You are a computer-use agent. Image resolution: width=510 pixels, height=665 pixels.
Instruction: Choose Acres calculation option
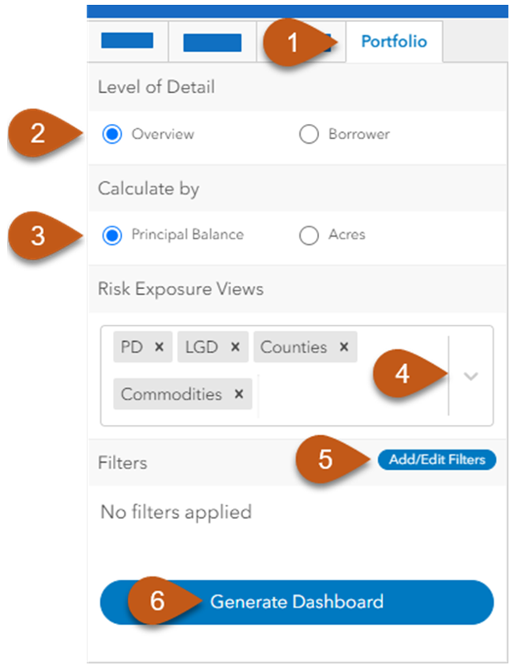pos(309,235)
